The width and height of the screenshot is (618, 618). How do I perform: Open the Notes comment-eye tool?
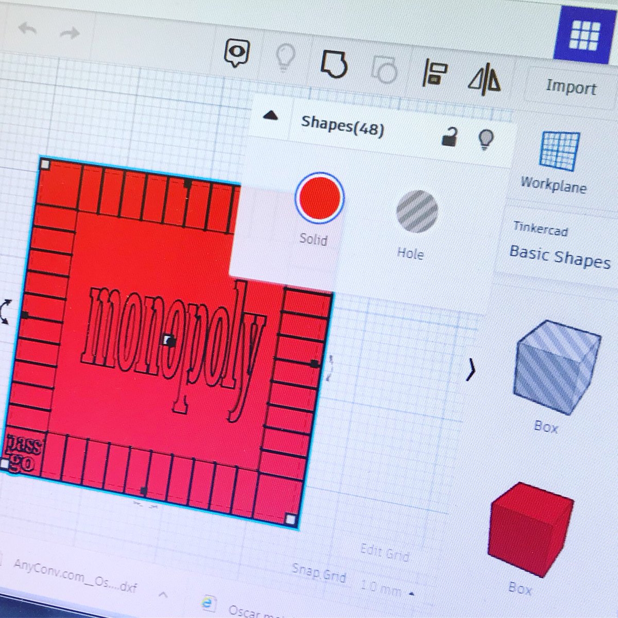[x=236, y=53]
